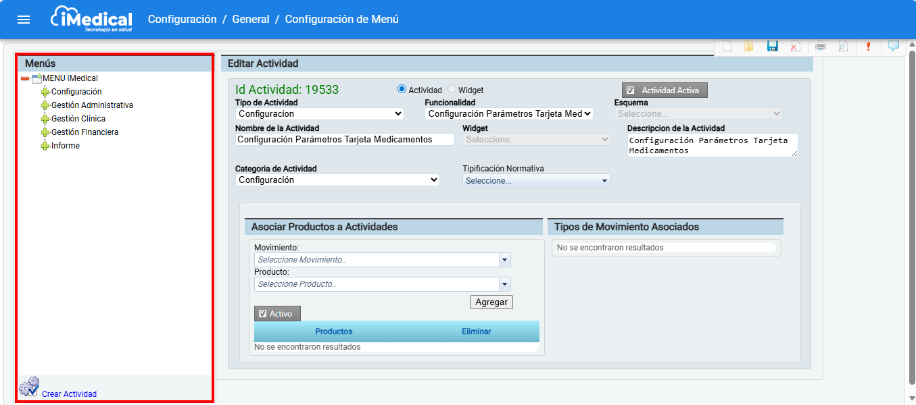Viewport: 916px width, 405px height.
Task: Click the search document magnifier icon
Action: click(x=843, y=46)
